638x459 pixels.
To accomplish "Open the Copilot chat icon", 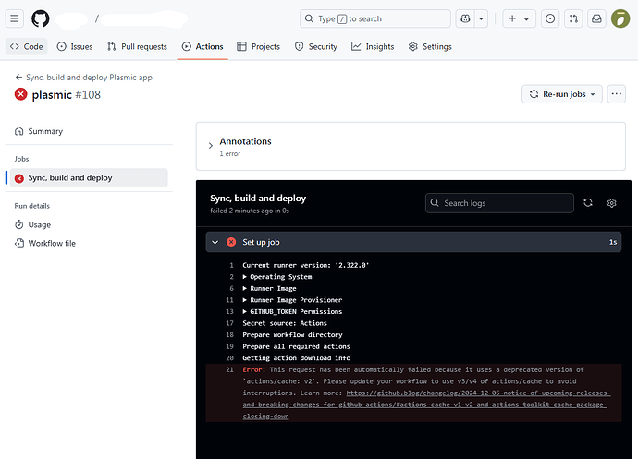I will pyautogui.click(x=465, y=18).
